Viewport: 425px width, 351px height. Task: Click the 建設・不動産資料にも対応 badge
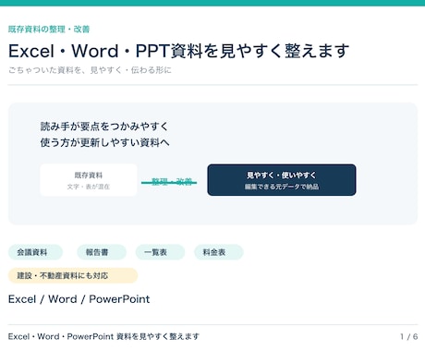pyautogui.click(x=73, y=275)
